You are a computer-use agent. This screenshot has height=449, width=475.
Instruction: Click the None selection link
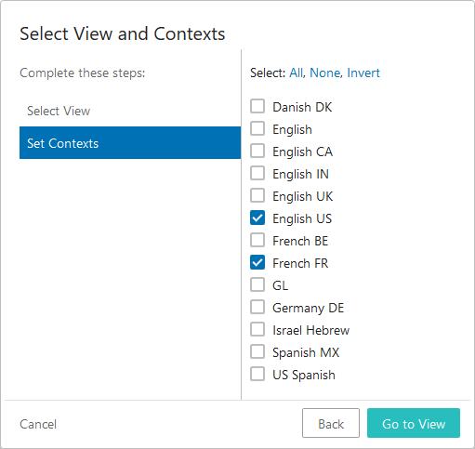click(325, 73)
